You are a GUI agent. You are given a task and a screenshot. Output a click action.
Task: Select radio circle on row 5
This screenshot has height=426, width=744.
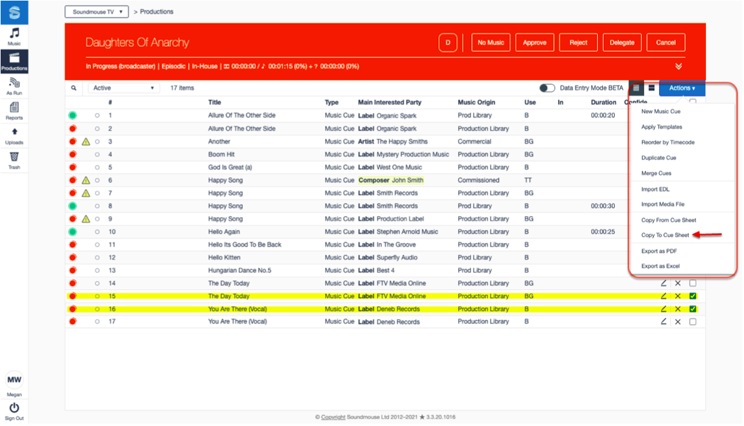click(x=97, y=167)
